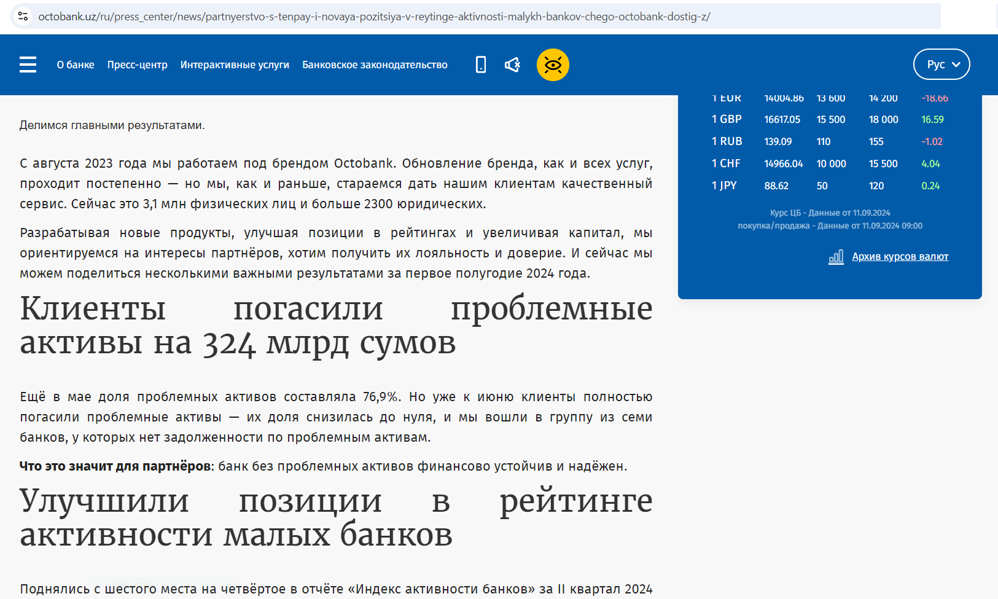Viewport: 998px width, 599px height.
Task: Open the Архив курсов валют link
Action: (x=900, y=257)
